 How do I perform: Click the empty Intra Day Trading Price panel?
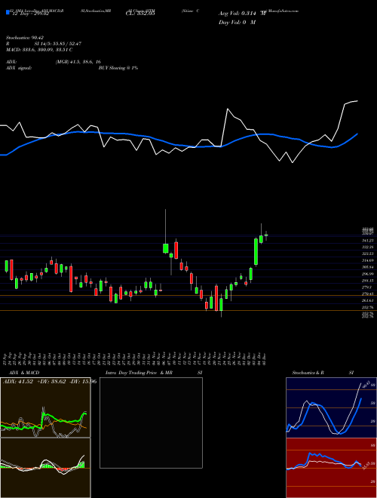[x=151, y=423]
